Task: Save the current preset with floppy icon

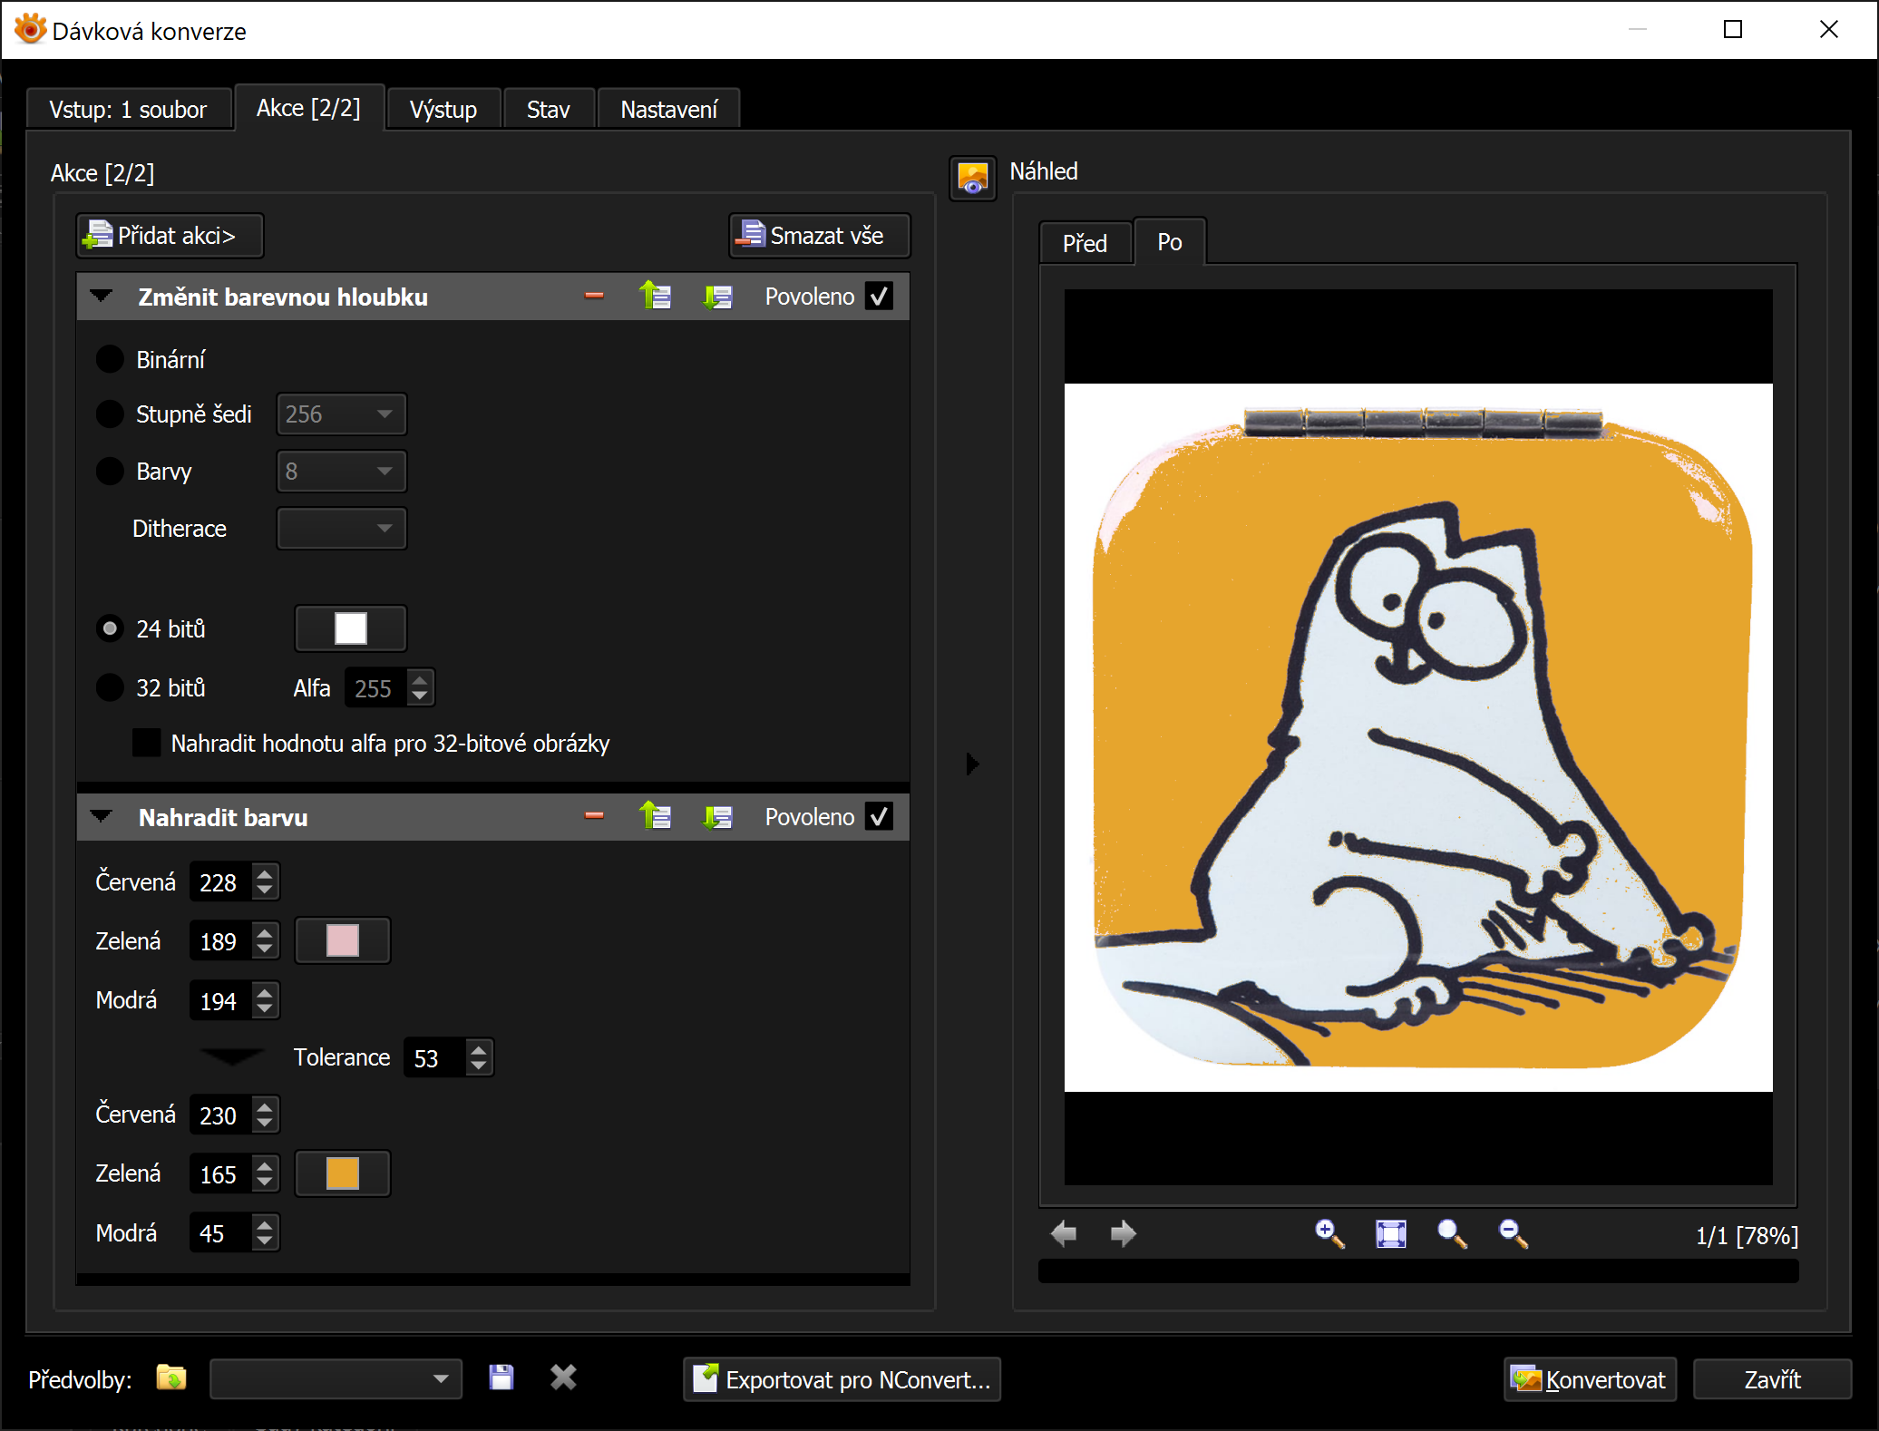Action: 501,1377
